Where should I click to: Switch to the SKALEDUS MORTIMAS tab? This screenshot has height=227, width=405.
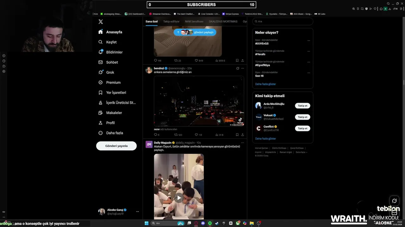point(223,21)
